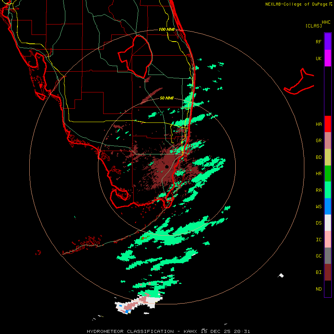This screenshot has height=334, width=334.
Task: Click the 50 NMI range ring label
Action: coord(167,98)
